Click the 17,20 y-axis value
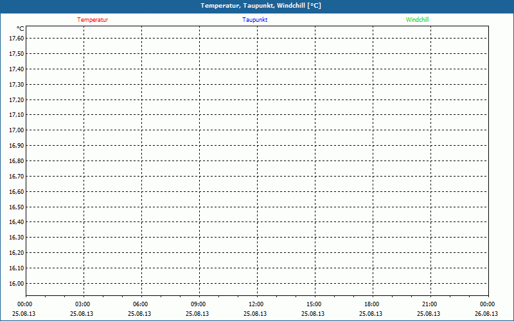Viewport: 514px width, 321px height. click(x=17, y=100)
